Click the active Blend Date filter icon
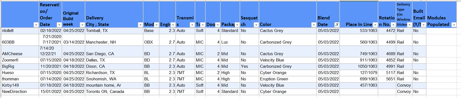The image size is (461, 98). pyautogui.click(x=337, y=25)
